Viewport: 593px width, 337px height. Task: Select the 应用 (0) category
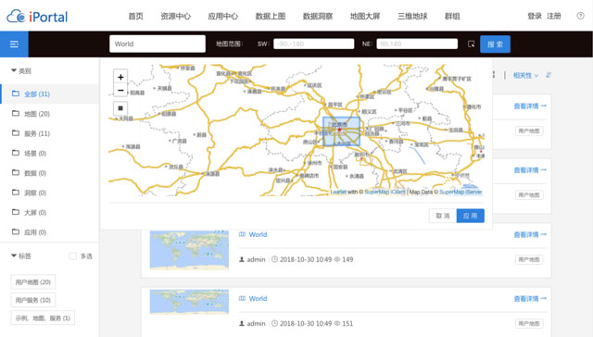coord(49,232)
